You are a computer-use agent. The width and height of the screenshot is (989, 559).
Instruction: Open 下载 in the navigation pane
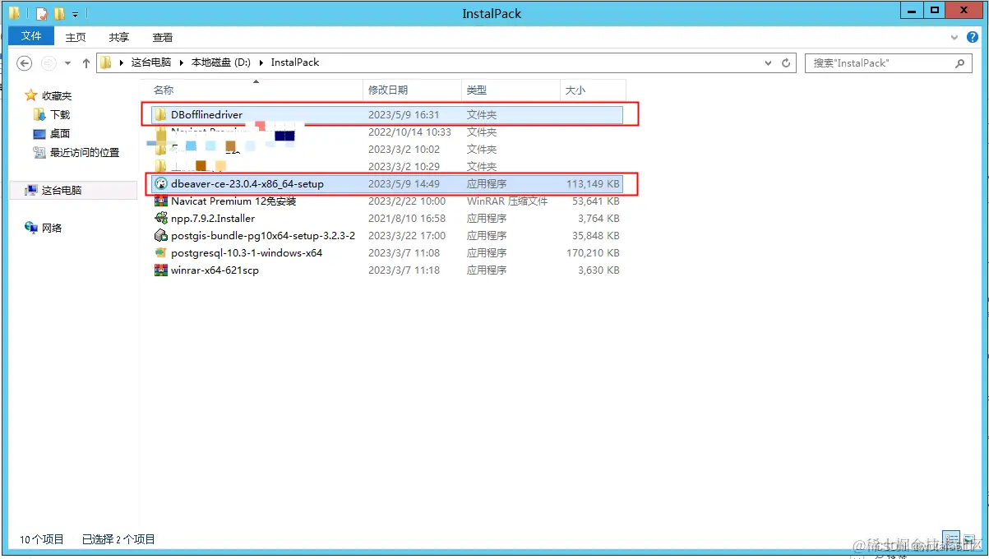coord(60,115)
